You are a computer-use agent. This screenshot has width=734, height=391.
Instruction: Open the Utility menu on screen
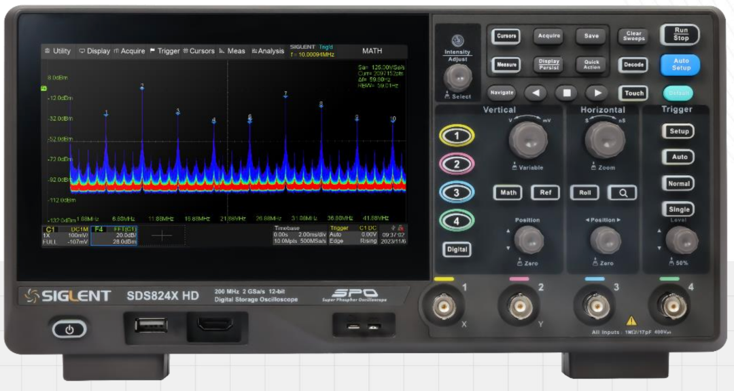(x=58, y=51)
